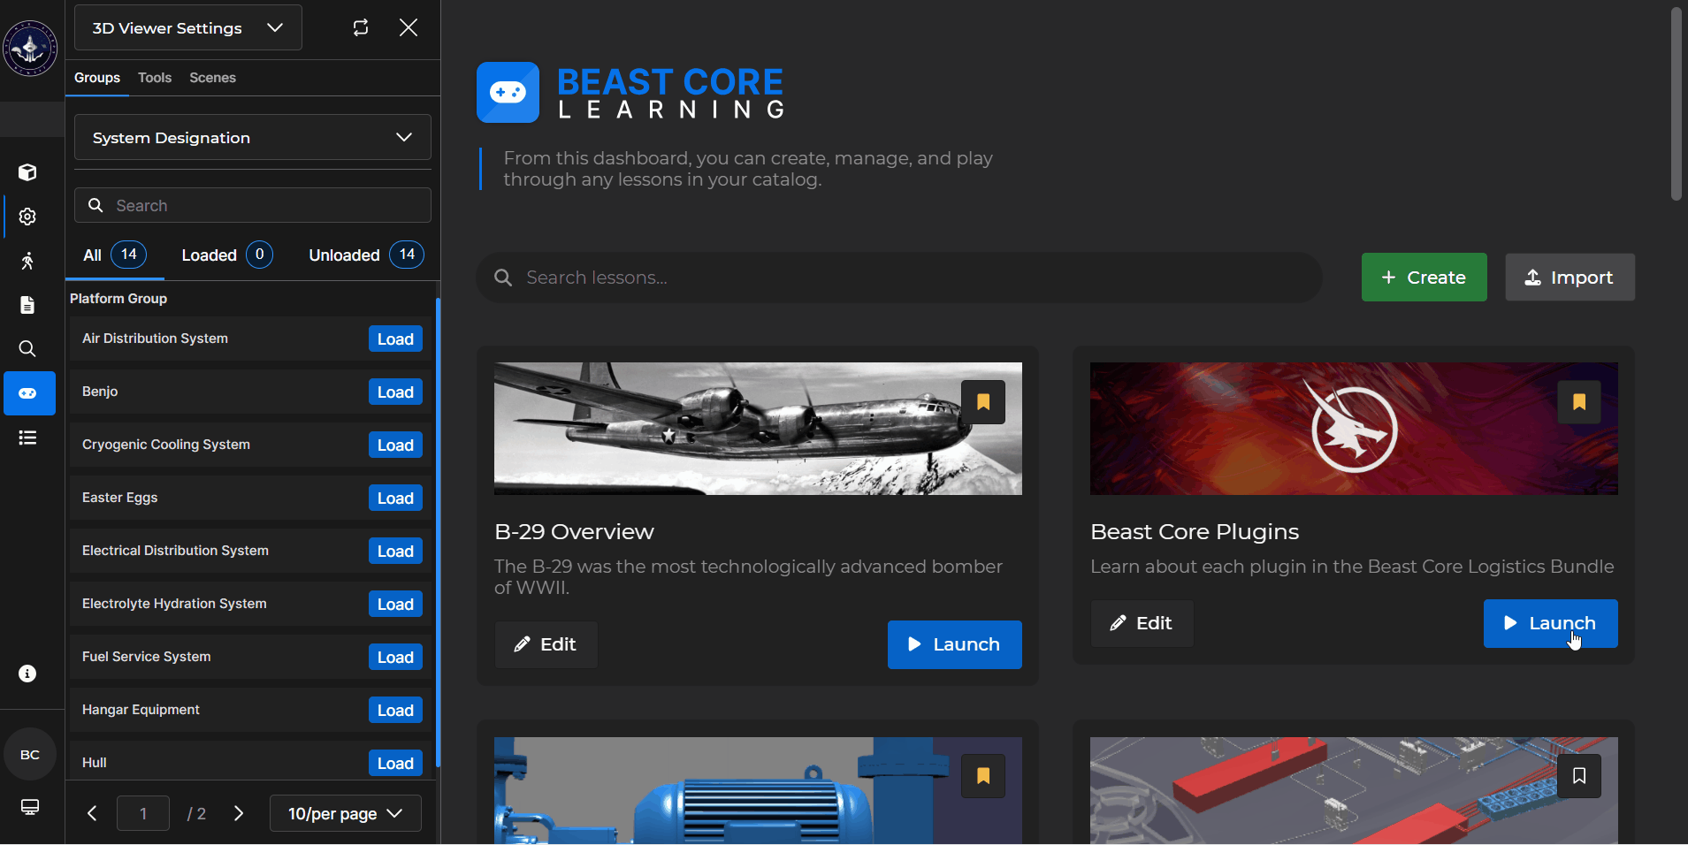This screenshot has width=1688, height=845.
Task: Go to the next groups page
Action: 239,813
